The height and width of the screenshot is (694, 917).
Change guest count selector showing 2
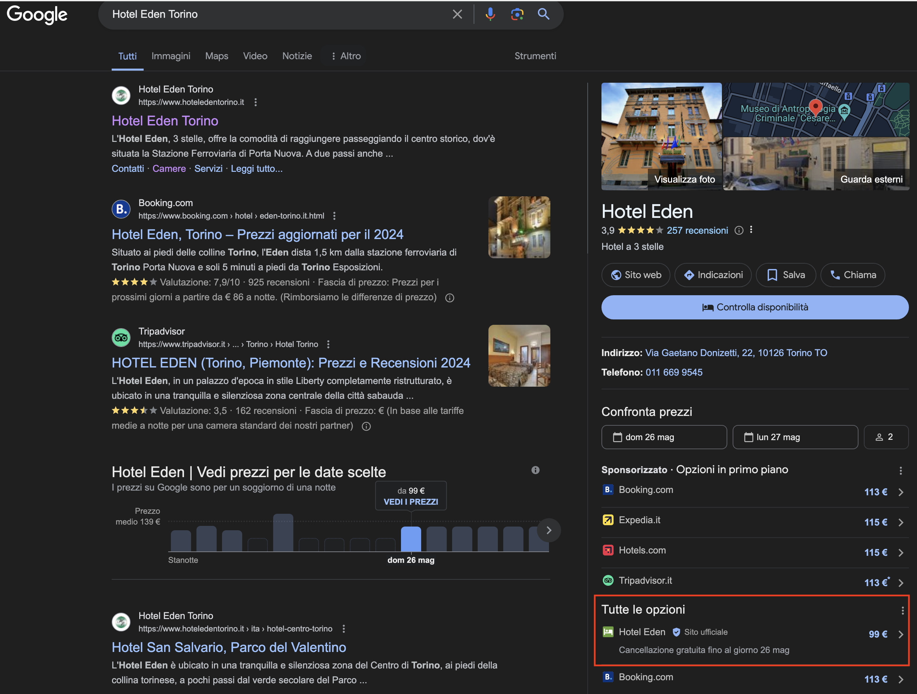(886, 437)
